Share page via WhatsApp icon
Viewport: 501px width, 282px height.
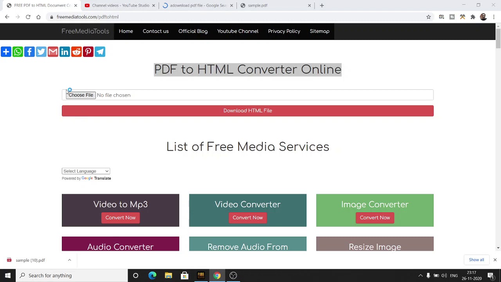(x=18, y=52)
